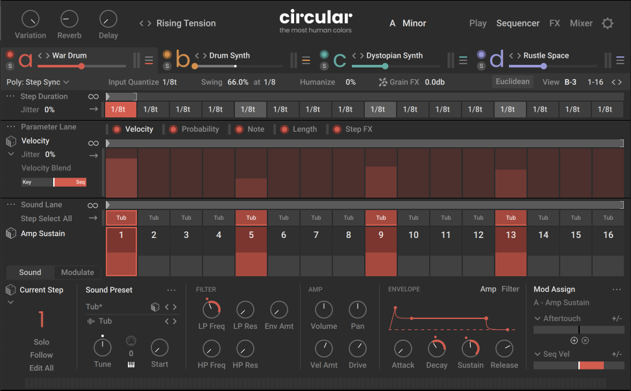Click the waveform icon next to the Tub sample
Screen dimensions: 631x391
90,320
